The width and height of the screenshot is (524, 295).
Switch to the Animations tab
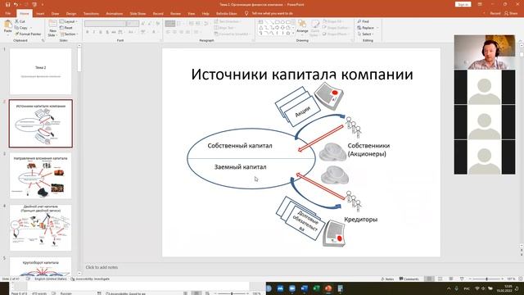click(x=115, y=13)
